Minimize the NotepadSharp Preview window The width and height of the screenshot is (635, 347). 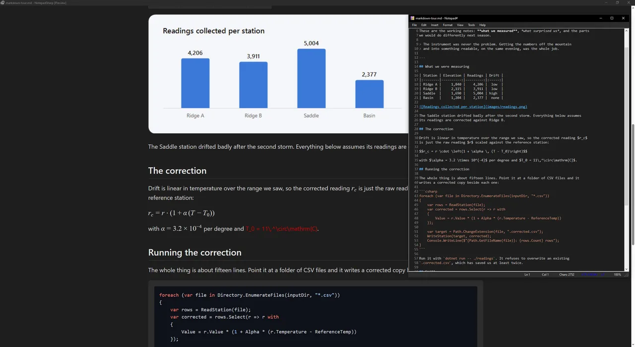tap(606, 2)
